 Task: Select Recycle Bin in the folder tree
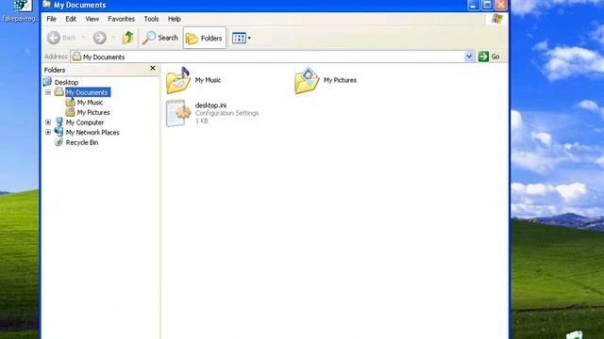[82, 142]
